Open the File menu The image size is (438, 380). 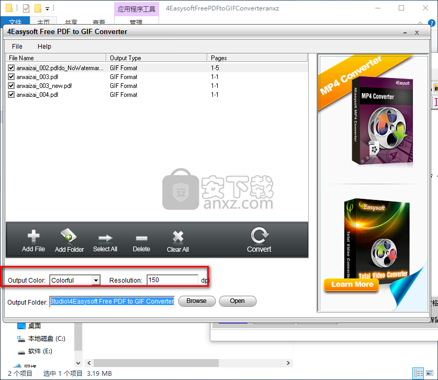(17, 47)
